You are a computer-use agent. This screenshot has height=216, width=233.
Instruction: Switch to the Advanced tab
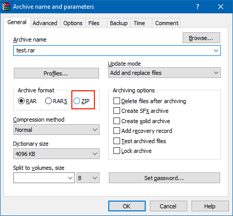click(x=45, y=23)
